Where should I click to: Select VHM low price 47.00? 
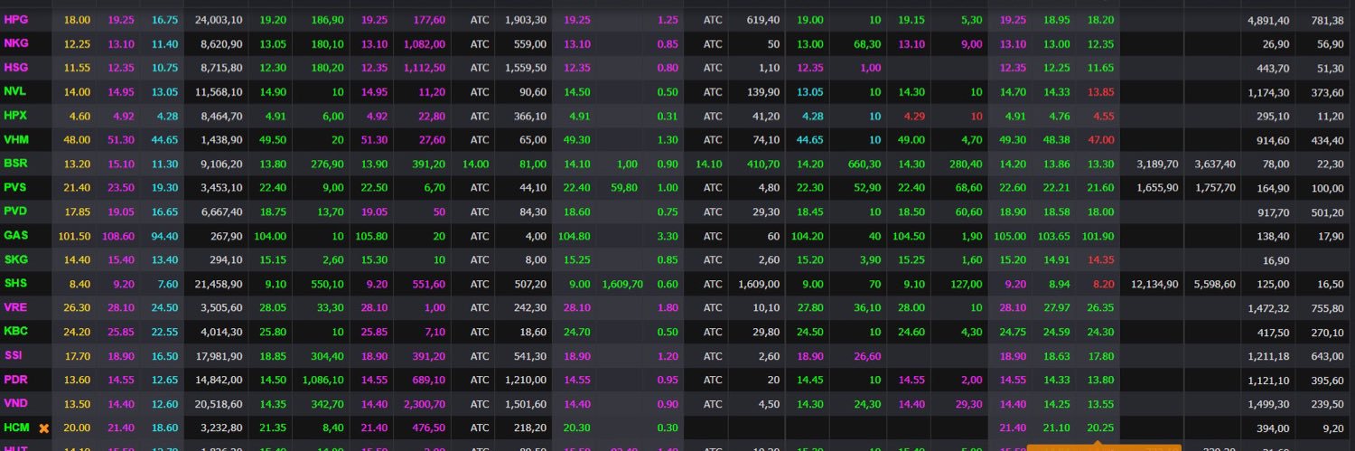pos(1100,139)
